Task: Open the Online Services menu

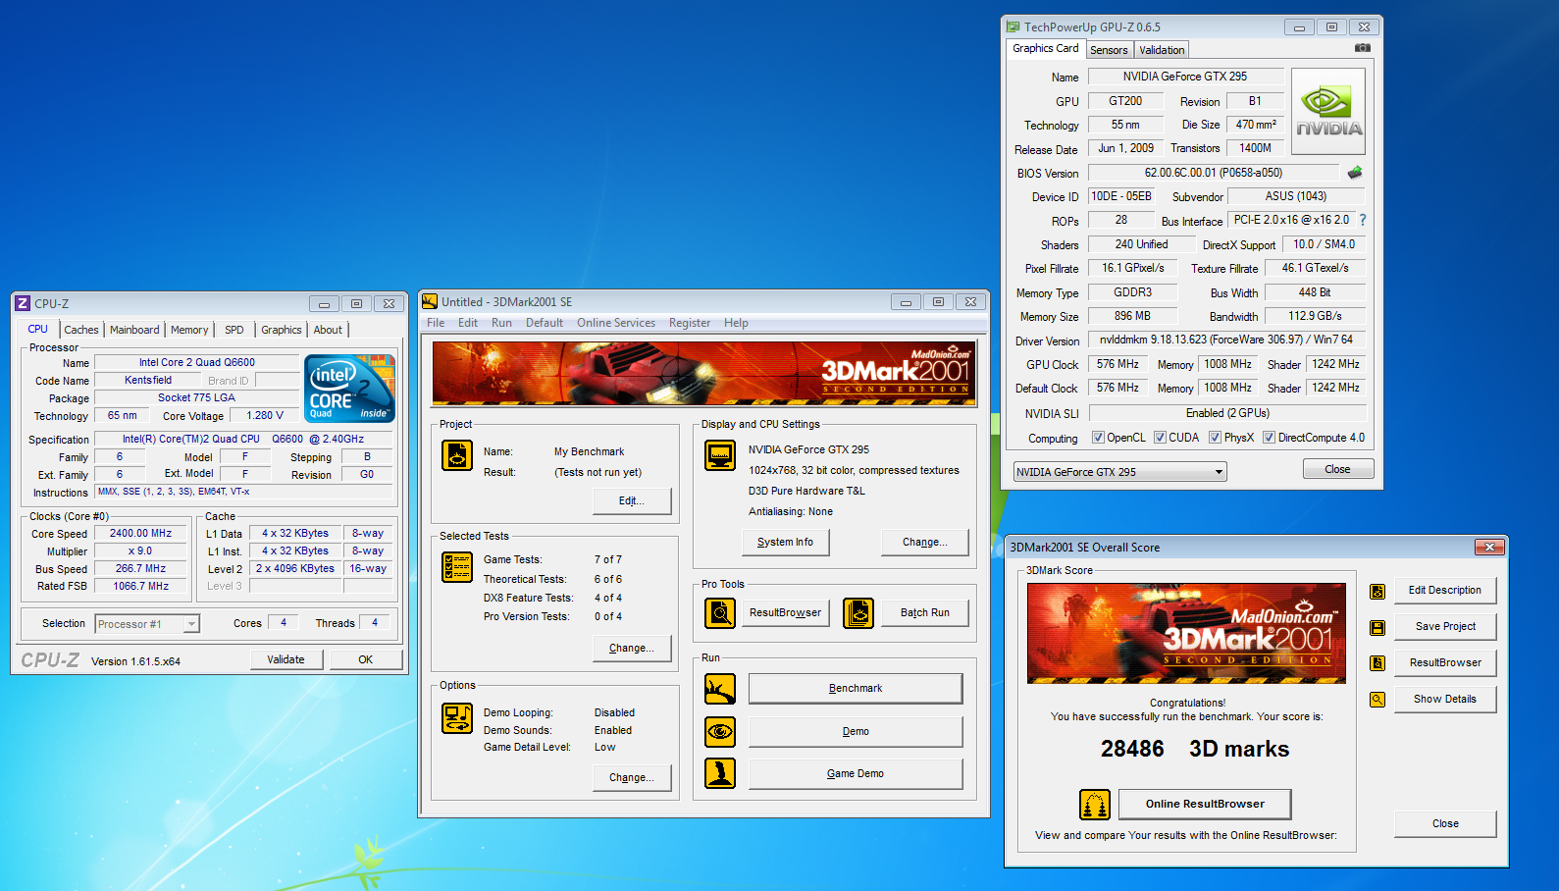Action: click(616, 323)
